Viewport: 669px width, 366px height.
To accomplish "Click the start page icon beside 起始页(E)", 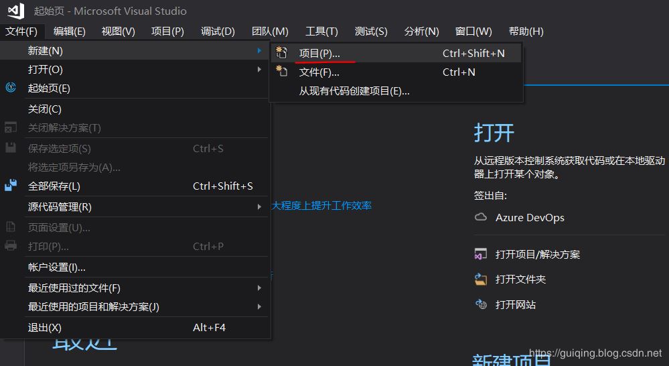I will coord(11,88).
